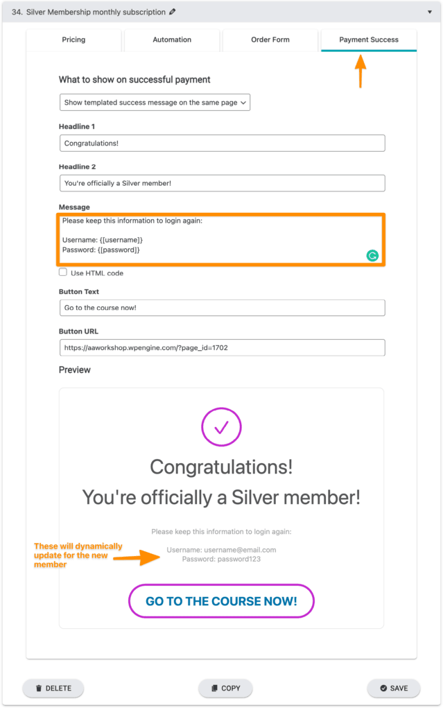Click the Copy button

point(225,688)
